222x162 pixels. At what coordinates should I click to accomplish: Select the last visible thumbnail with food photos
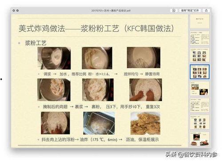199,139
